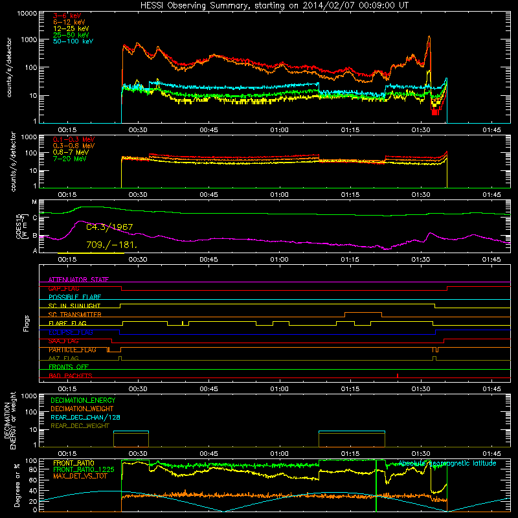Click the green FRONTS_OFF label

pos(69,366)
